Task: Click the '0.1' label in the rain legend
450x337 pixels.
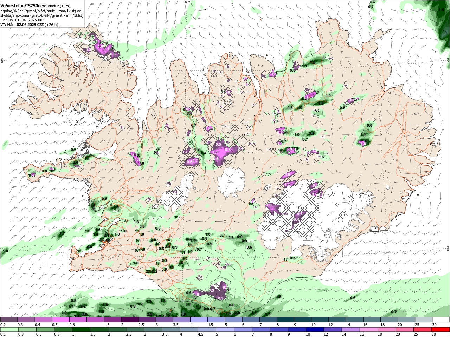Action: (3, 335)
